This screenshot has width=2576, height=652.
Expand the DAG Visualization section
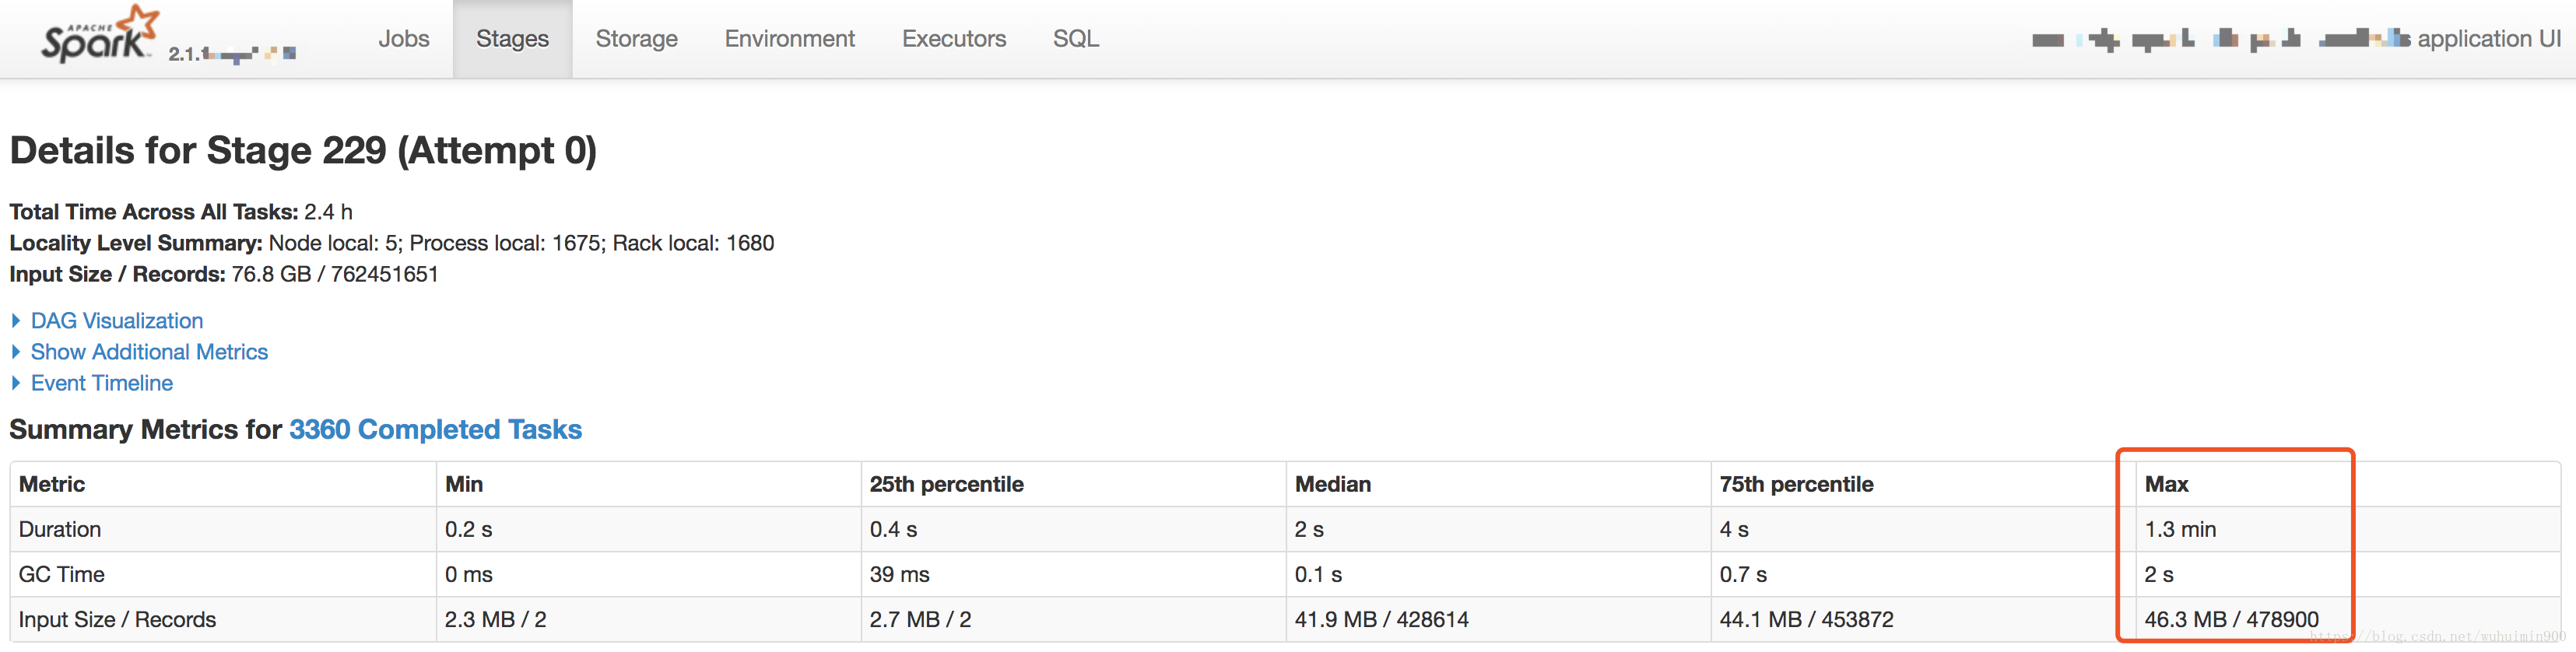116,321
